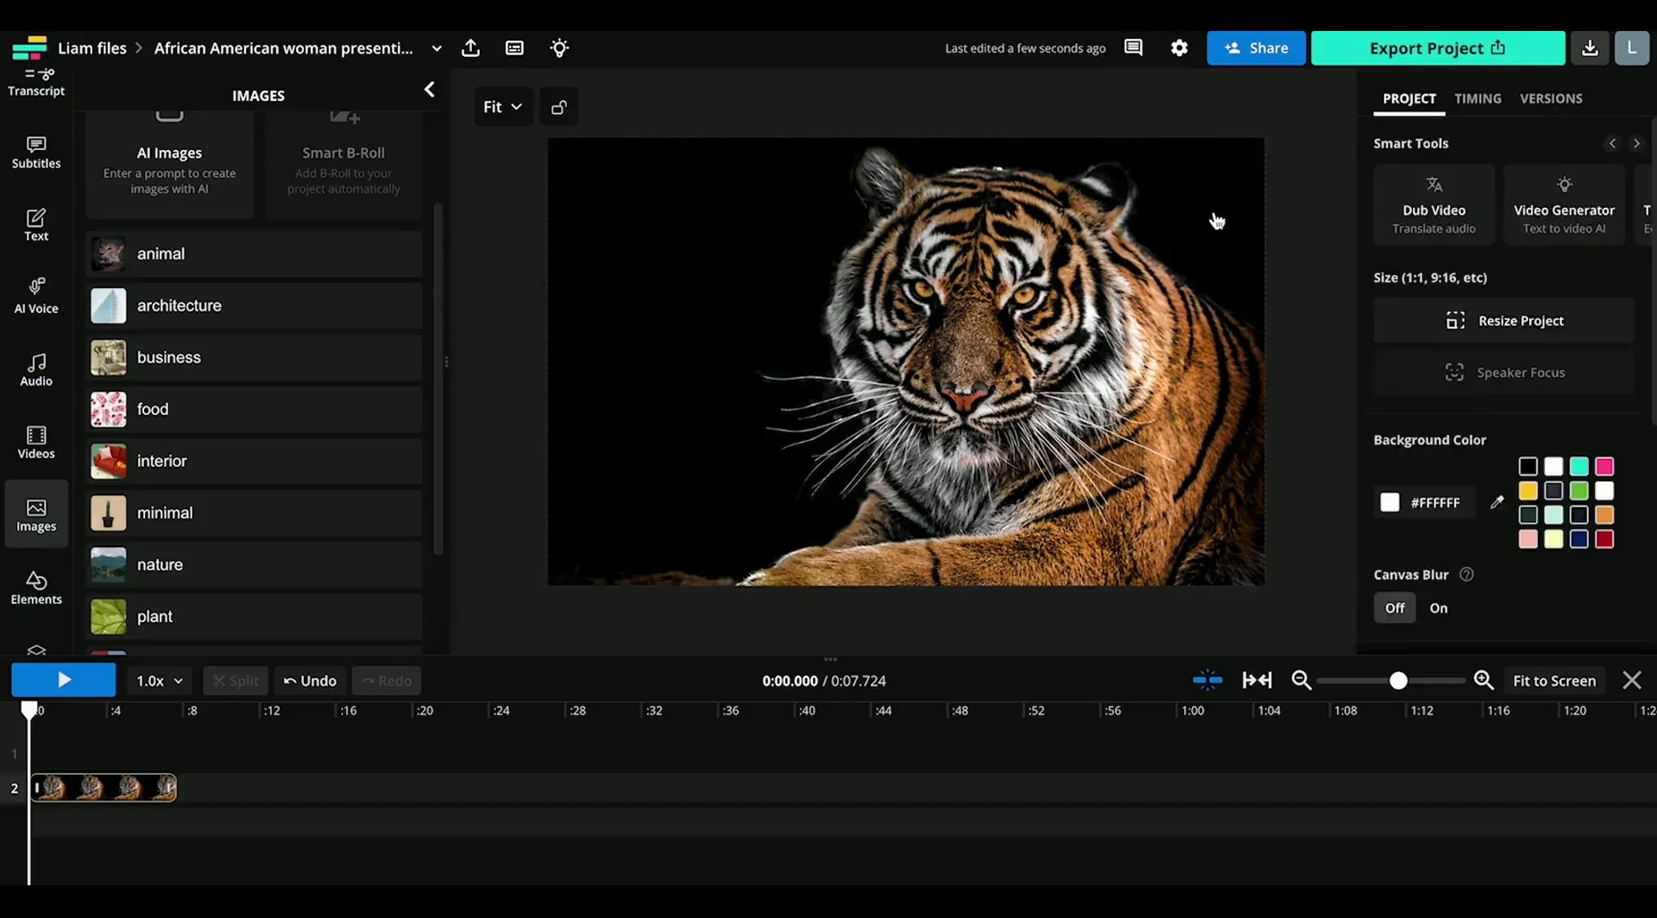1657x918 pixels.
Task: Select the Dub Video smart tool
Action: pos(1433,204)
